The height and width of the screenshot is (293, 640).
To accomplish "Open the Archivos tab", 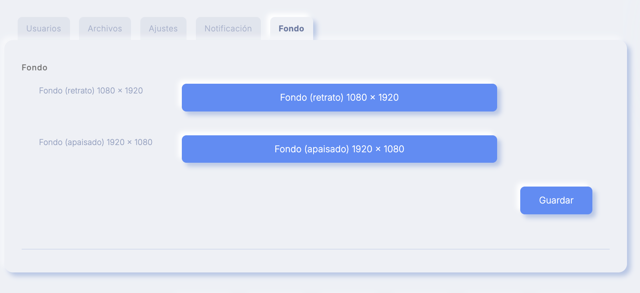I will pos(105,29).
